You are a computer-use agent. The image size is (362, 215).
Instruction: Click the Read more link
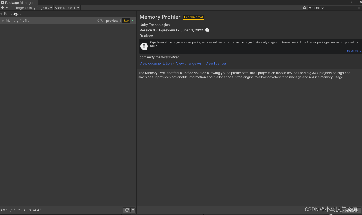pyautogui.click(x=354, y=51)
